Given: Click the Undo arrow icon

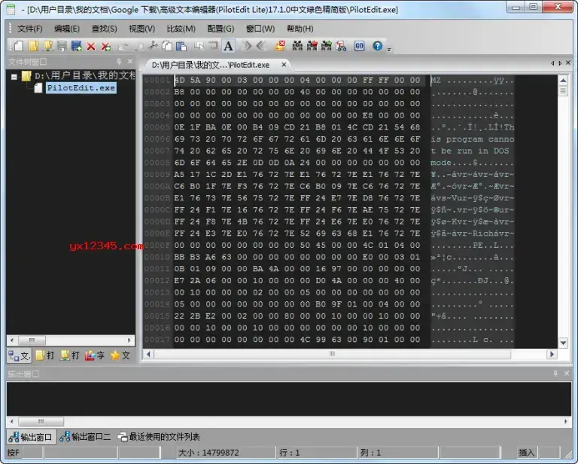Looking at the screenshot, I should pyautogui.click(x=123, y=47).
